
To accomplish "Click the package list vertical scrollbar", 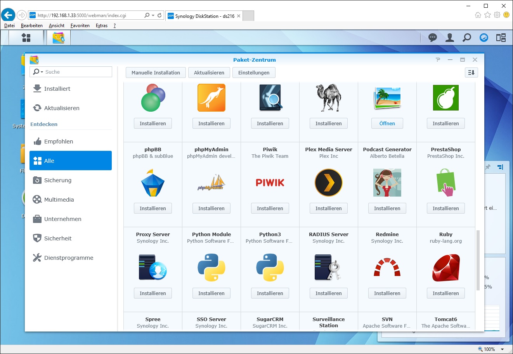I will coord(478,260).
